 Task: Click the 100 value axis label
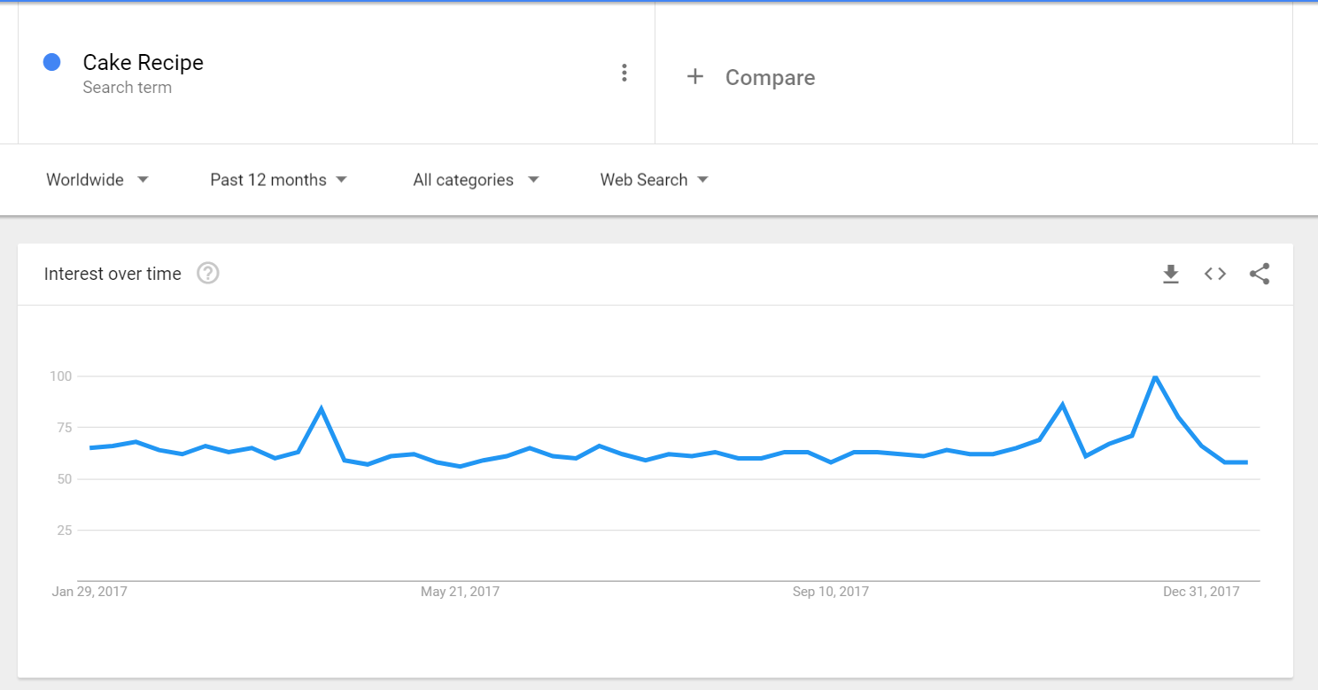click(x=60, y=376)
